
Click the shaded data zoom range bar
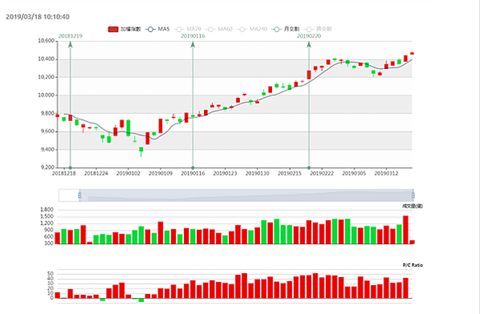click(x=246, y=195)
